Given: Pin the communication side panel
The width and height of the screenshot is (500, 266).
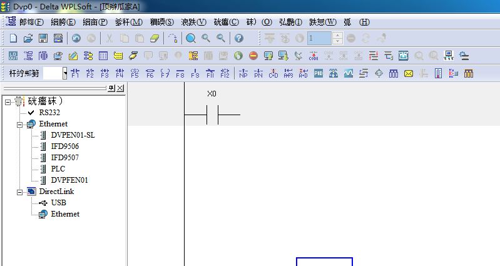Looking at the screenshot, I should click(111, 88).
